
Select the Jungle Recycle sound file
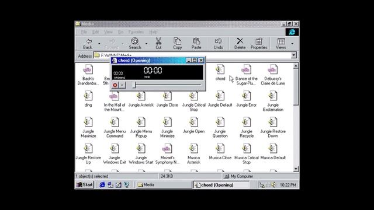click(247, 127)
